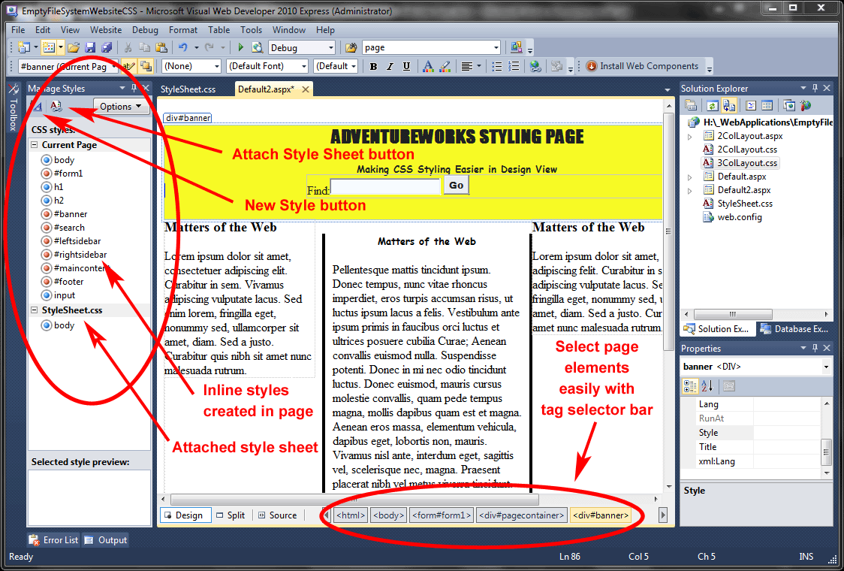Open the Database Explorer tab
The image size is (844, 571).
click(x=795, y=329)
